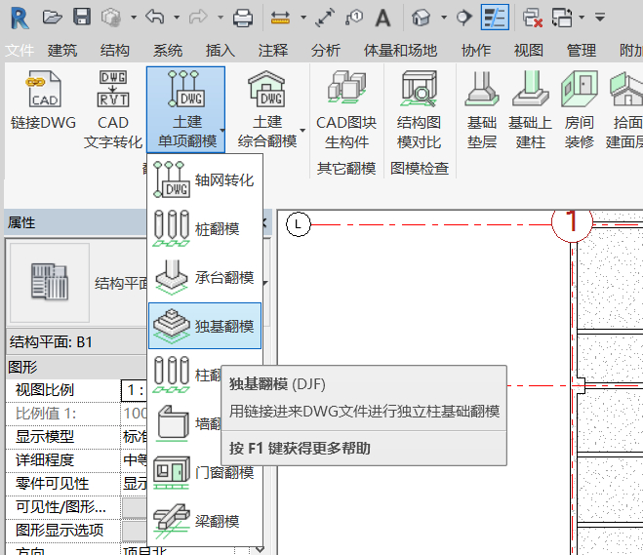Choose 桩翻模 from the dropdown menu
Viewport: 643px width, 555px height.
tap(205, 228)
